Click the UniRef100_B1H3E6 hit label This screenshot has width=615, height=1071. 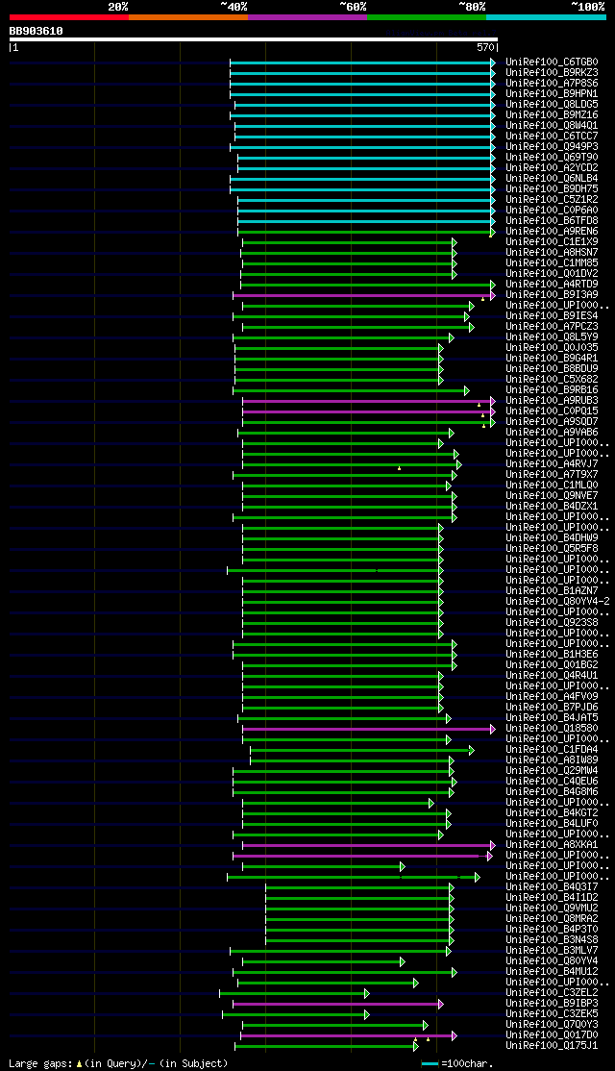(x=553, y=655)
